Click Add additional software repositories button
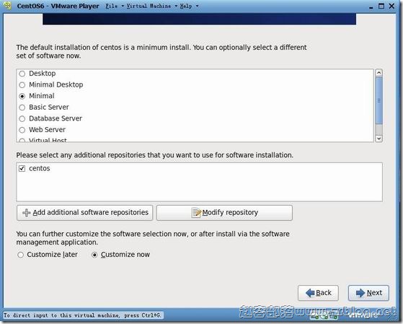This screenshot has width=403, height=324. [85, 213]
